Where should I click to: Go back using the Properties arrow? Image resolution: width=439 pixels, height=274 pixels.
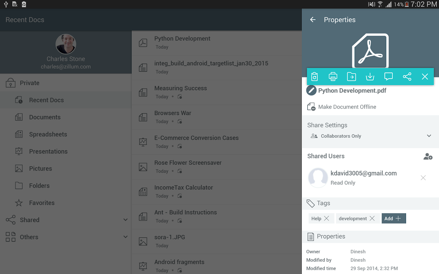tap(313, 20)
